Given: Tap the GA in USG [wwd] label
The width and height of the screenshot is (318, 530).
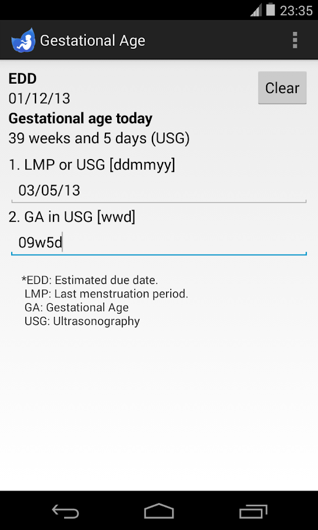Looking at the screenshot, I should [x=72, y=217].
